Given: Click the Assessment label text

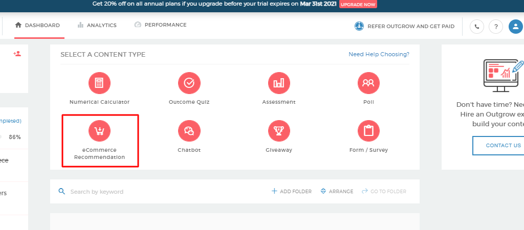Looking at the screenshot, I should tap(279, 102).
